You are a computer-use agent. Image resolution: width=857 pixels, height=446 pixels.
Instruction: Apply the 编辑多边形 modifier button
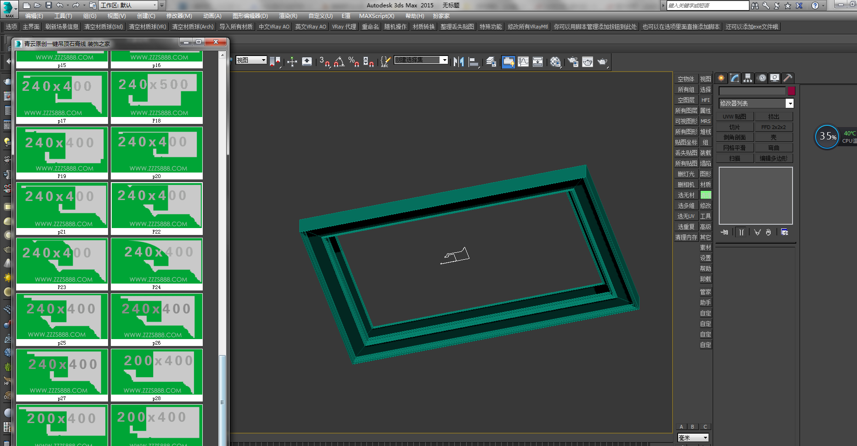(774, 158)
